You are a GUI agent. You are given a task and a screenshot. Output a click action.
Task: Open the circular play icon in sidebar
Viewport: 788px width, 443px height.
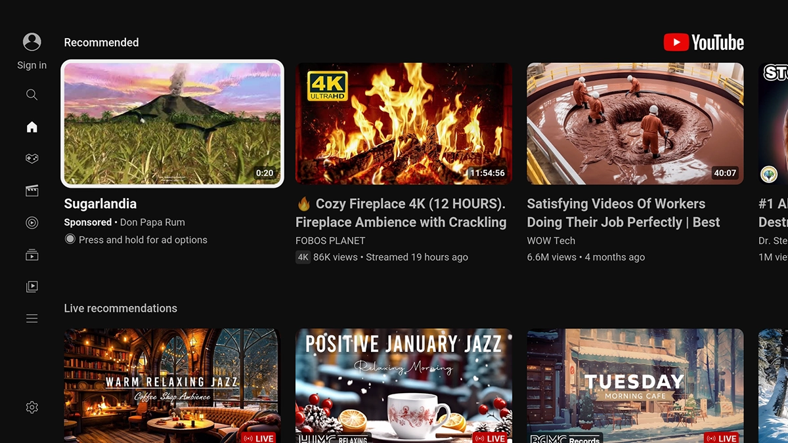coord(32,222)
